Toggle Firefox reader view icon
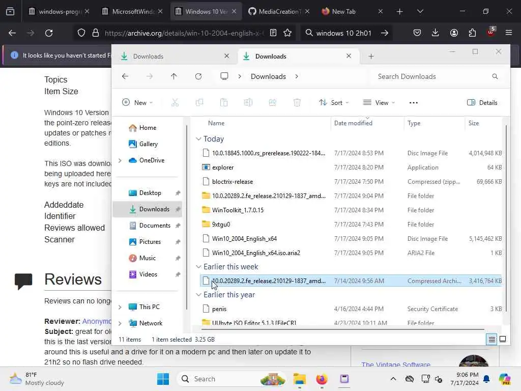This screenshot has height=391, width=521. click(x=273, y=33)
